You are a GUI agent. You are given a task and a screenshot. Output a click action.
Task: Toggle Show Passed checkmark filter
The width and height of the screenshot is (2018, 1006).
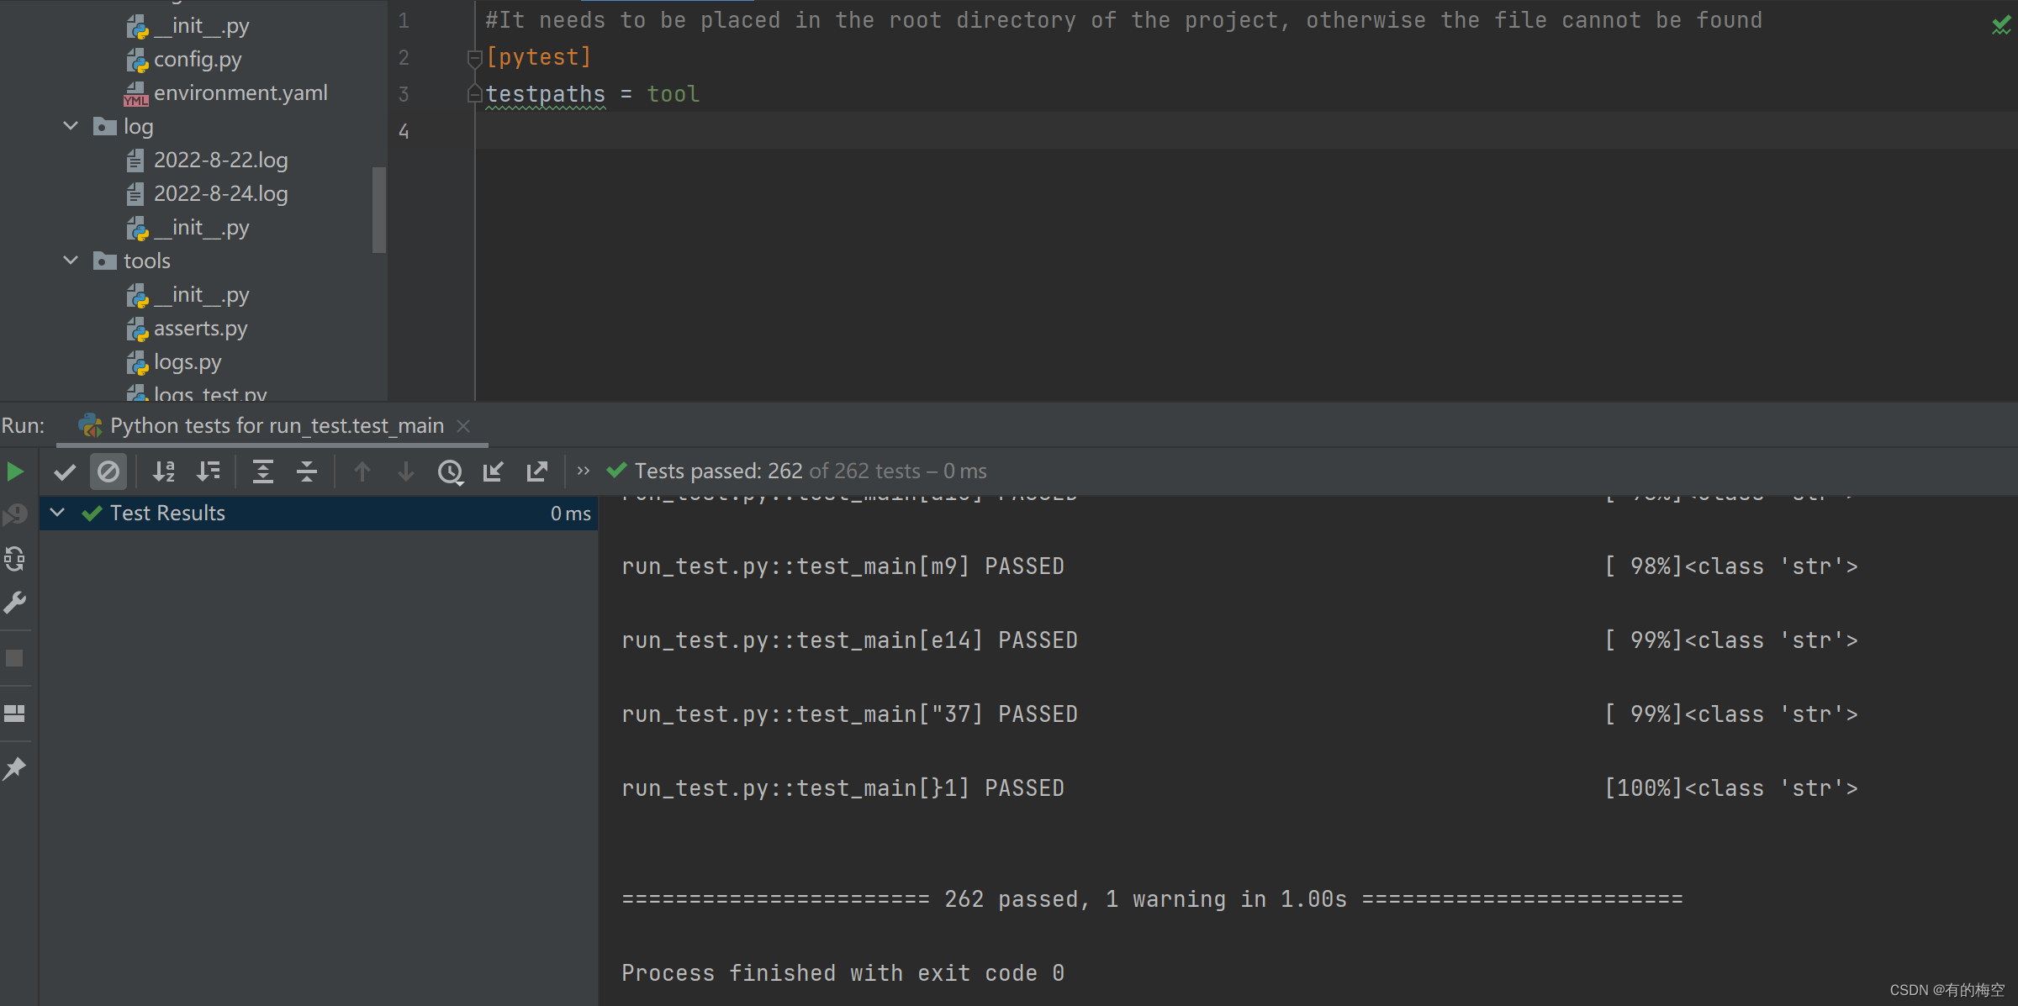coord(65,471)
